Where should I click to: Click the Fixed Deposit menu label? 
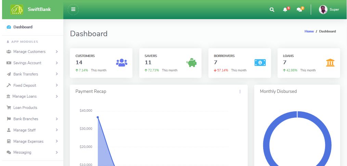click(25, 85)
